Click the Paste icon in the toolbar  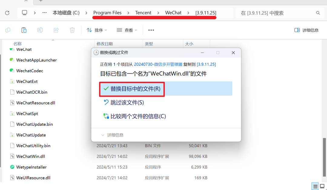(24, 30)
